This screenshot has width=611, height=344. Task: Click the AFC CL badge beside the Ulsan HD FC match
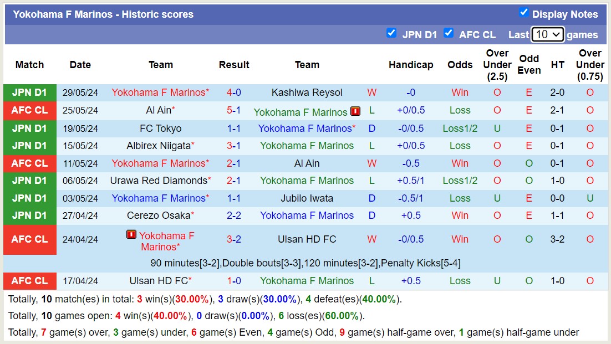pos(29,281)
